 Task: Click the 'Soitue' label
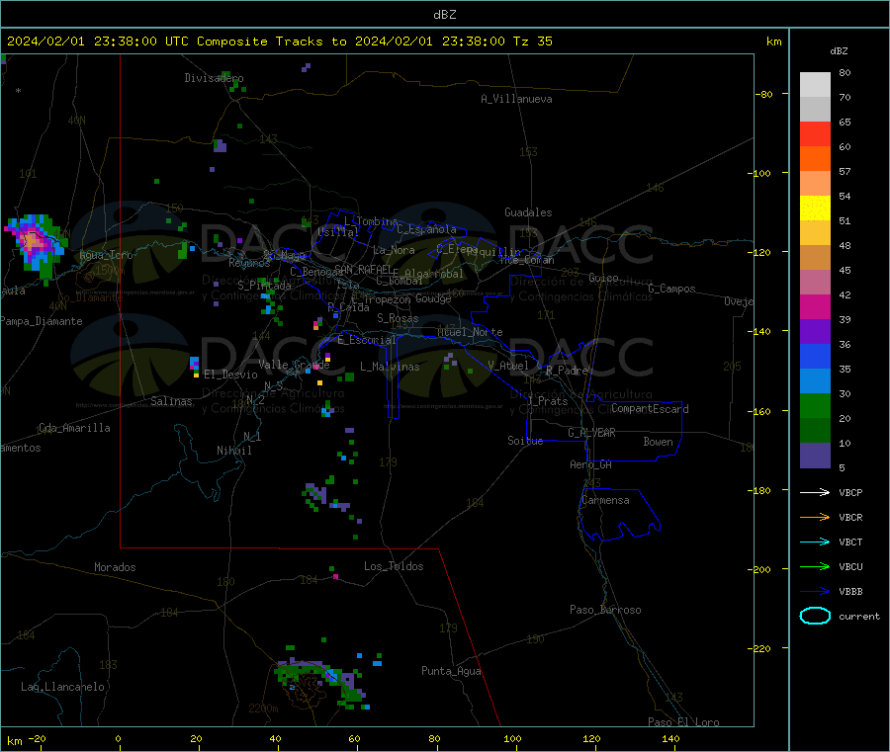(x=525, y=441)
